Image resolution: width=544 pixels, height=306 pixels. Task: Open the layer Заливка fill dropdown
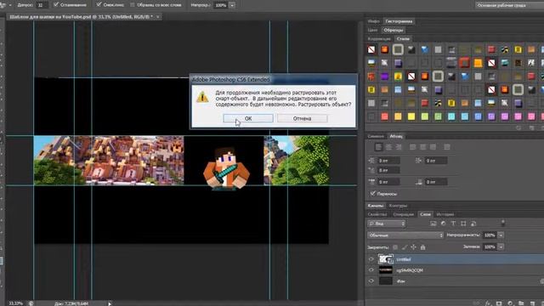(x=501, y=246)
